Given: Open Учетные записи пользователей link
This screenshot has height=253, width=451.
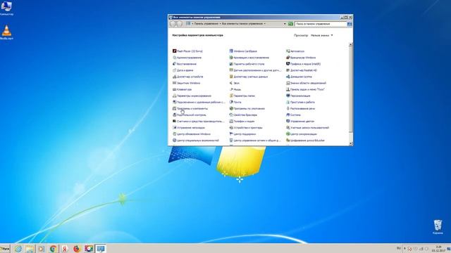Looking at the screenshot, I should coord(309,128).
